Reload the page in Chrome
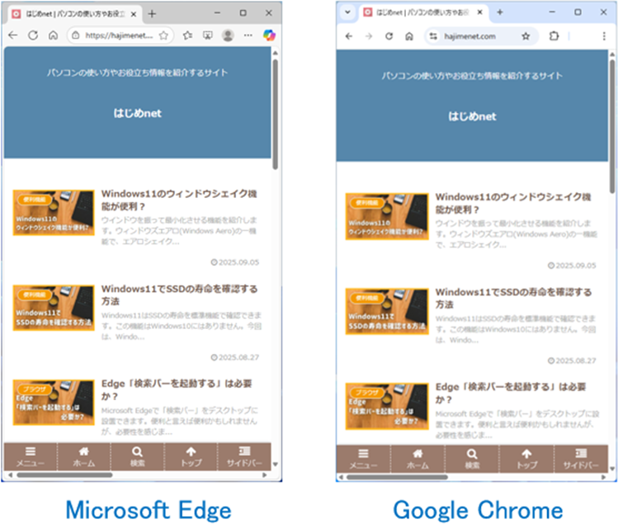 coord(389,36)
